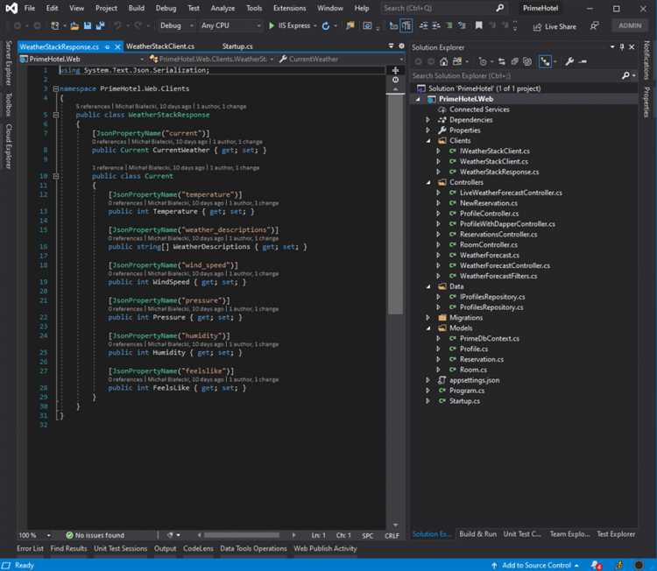Open the Error List tab
Viewport: 657px width, 571px height.
[30, 548]
